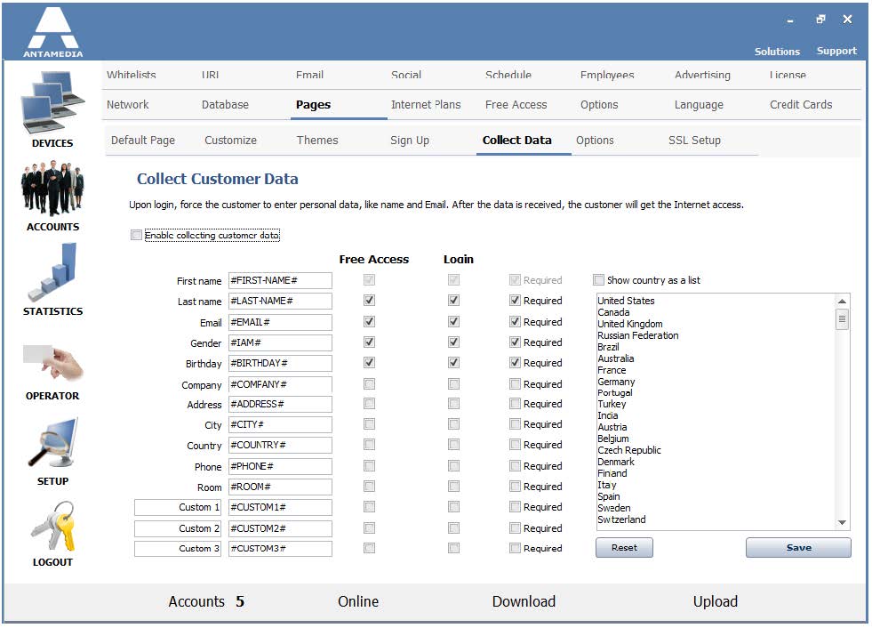Click the Save button
Viewport: 872px width, 628px height.
click(798, 548)
